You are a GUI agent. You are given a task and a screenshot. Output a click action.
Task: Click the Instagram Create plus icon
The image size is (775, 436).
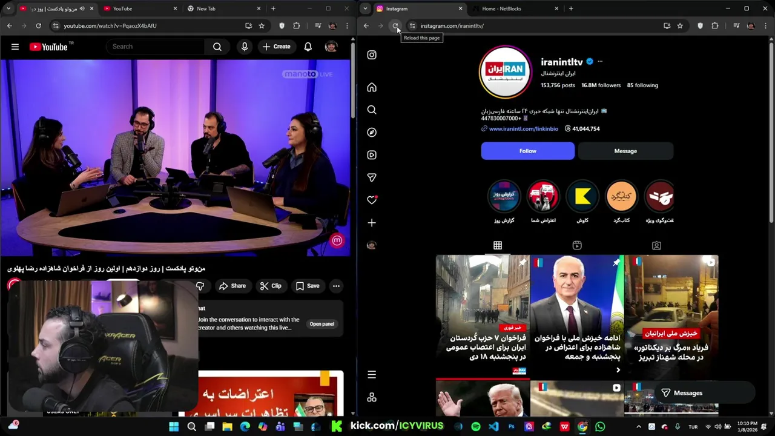[372, 223]
